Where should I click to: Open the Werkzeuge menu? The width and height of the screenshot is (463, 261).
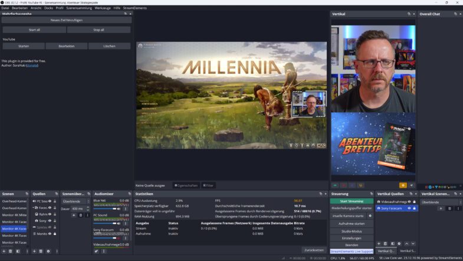[103, 8]
